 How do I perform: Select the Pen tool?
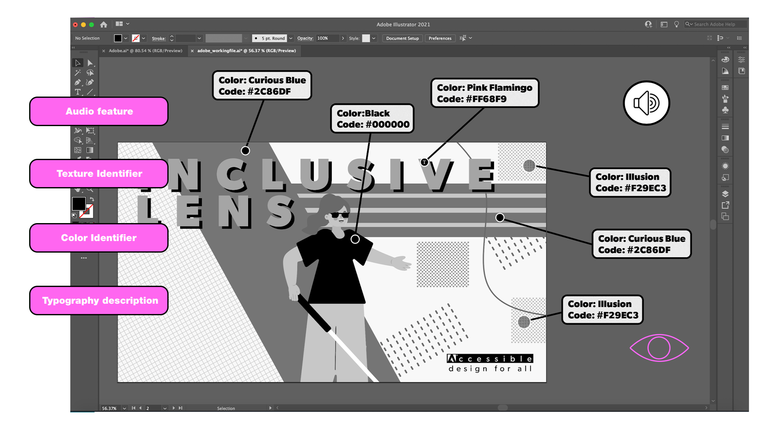(77, 82)
